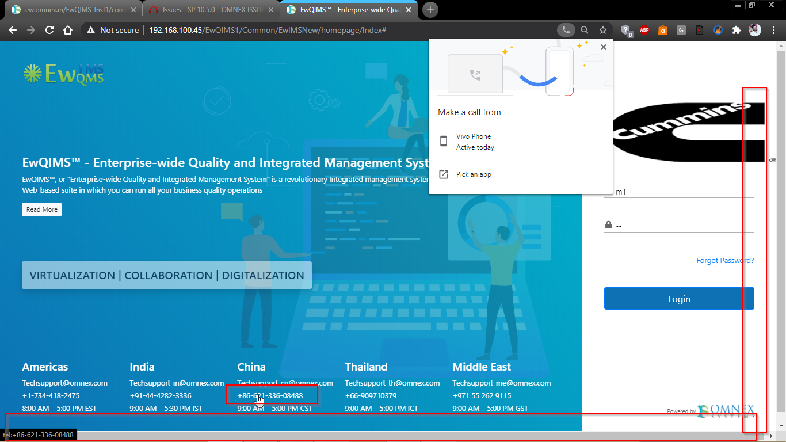Viewport: 786px width, 442px height.
Task: Email Techsupport@omnex.com for Americas
Action: coord(64,383)
